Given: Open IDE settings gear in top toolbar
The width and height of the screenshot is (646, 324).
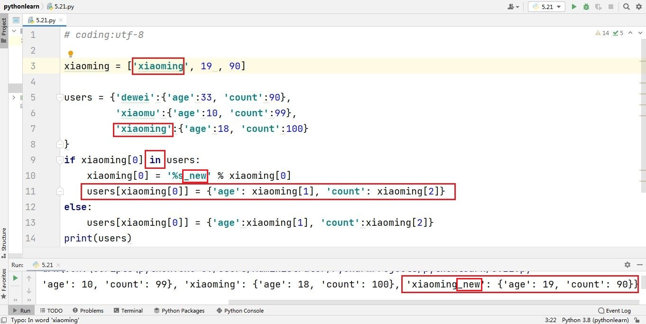Looking at the screenshot, I should 638,7.
